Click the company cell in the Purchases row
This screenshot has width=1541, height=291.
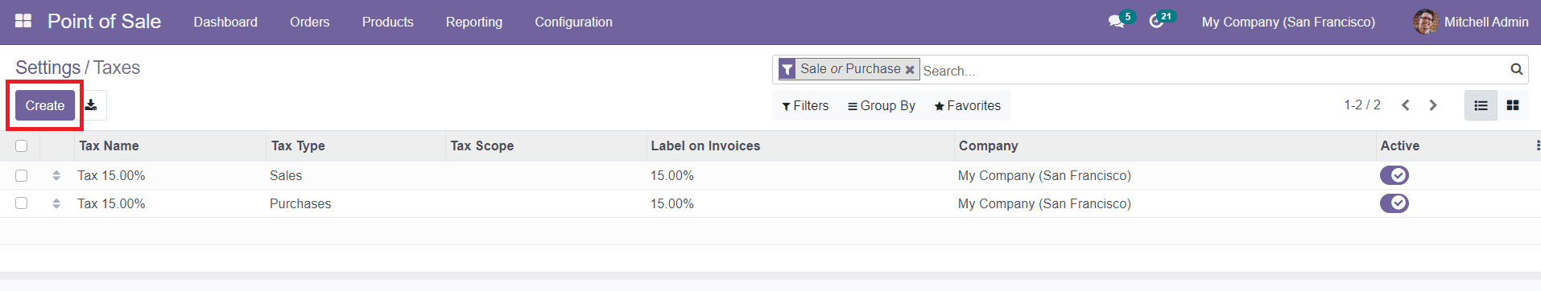click(1044, 203)
